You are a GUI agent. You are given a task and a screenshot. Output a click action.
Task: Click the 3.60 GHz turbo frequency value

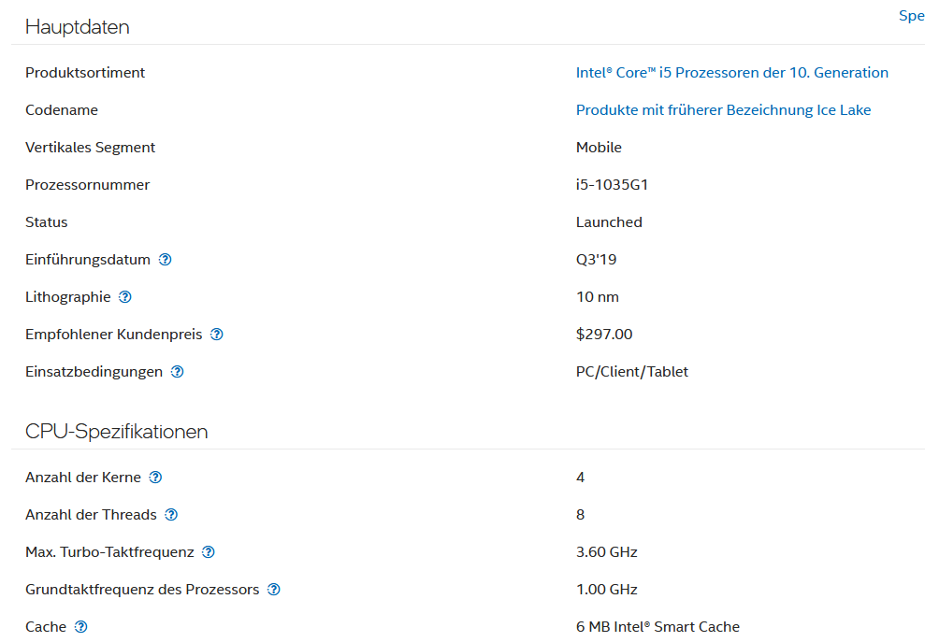606,552
